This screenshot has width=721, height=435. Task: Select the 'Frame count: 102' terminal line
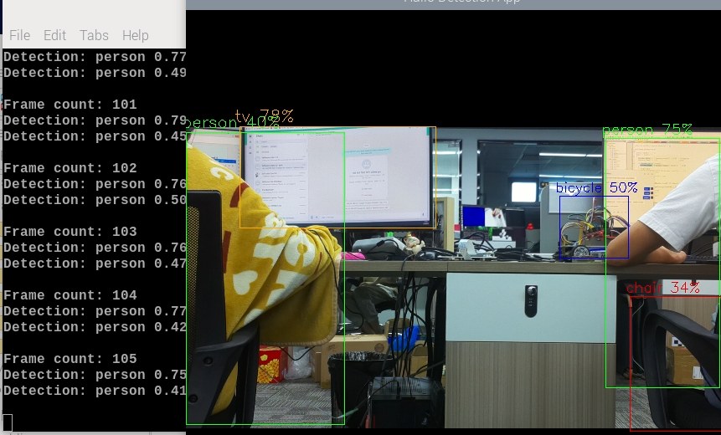click(x=70, y=168)
